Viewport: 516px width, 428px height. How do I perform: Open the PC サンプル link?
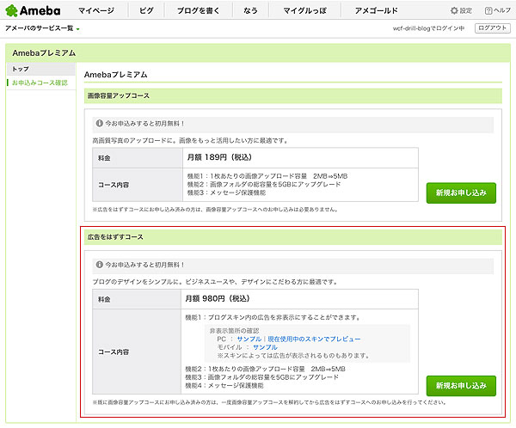249,339
